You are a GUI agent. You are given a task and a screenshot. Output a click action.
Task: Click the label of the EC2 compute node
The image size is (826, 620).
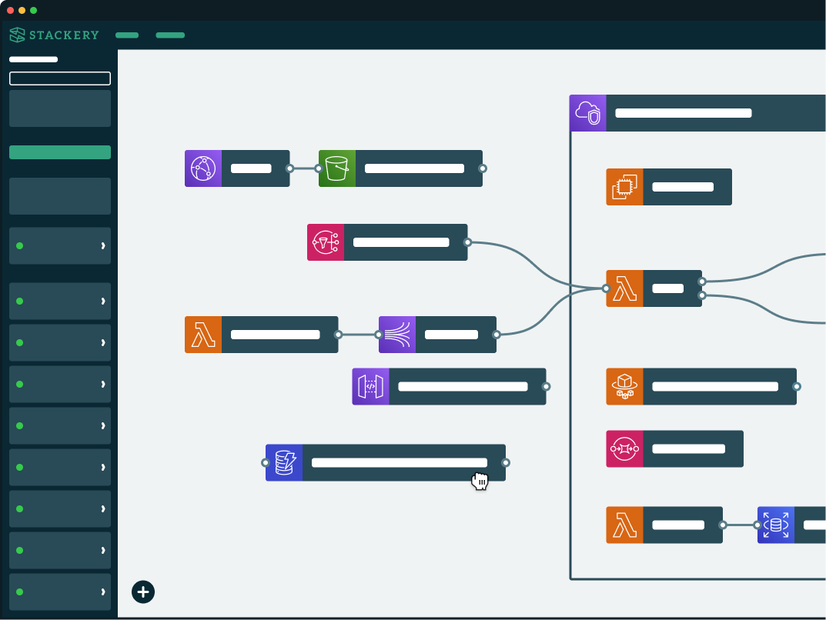(x=683, y=187)
